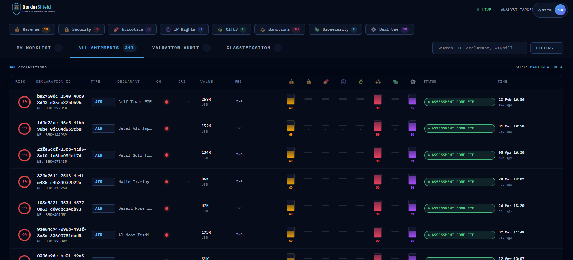Open the IP Rights category chip

[184, 29]
